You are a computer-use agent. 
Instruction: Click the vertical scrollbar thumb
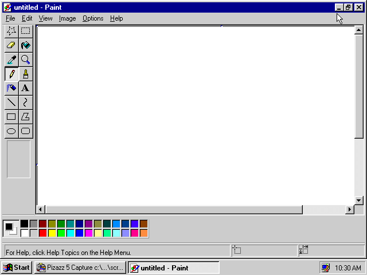358,87
